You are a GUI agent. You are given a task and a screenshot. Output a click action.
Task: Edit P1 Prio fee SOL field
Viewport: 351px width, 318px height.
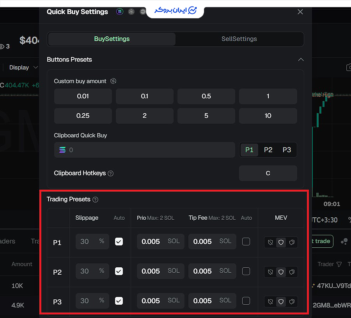pyautogui.click(x=161, y=242)
